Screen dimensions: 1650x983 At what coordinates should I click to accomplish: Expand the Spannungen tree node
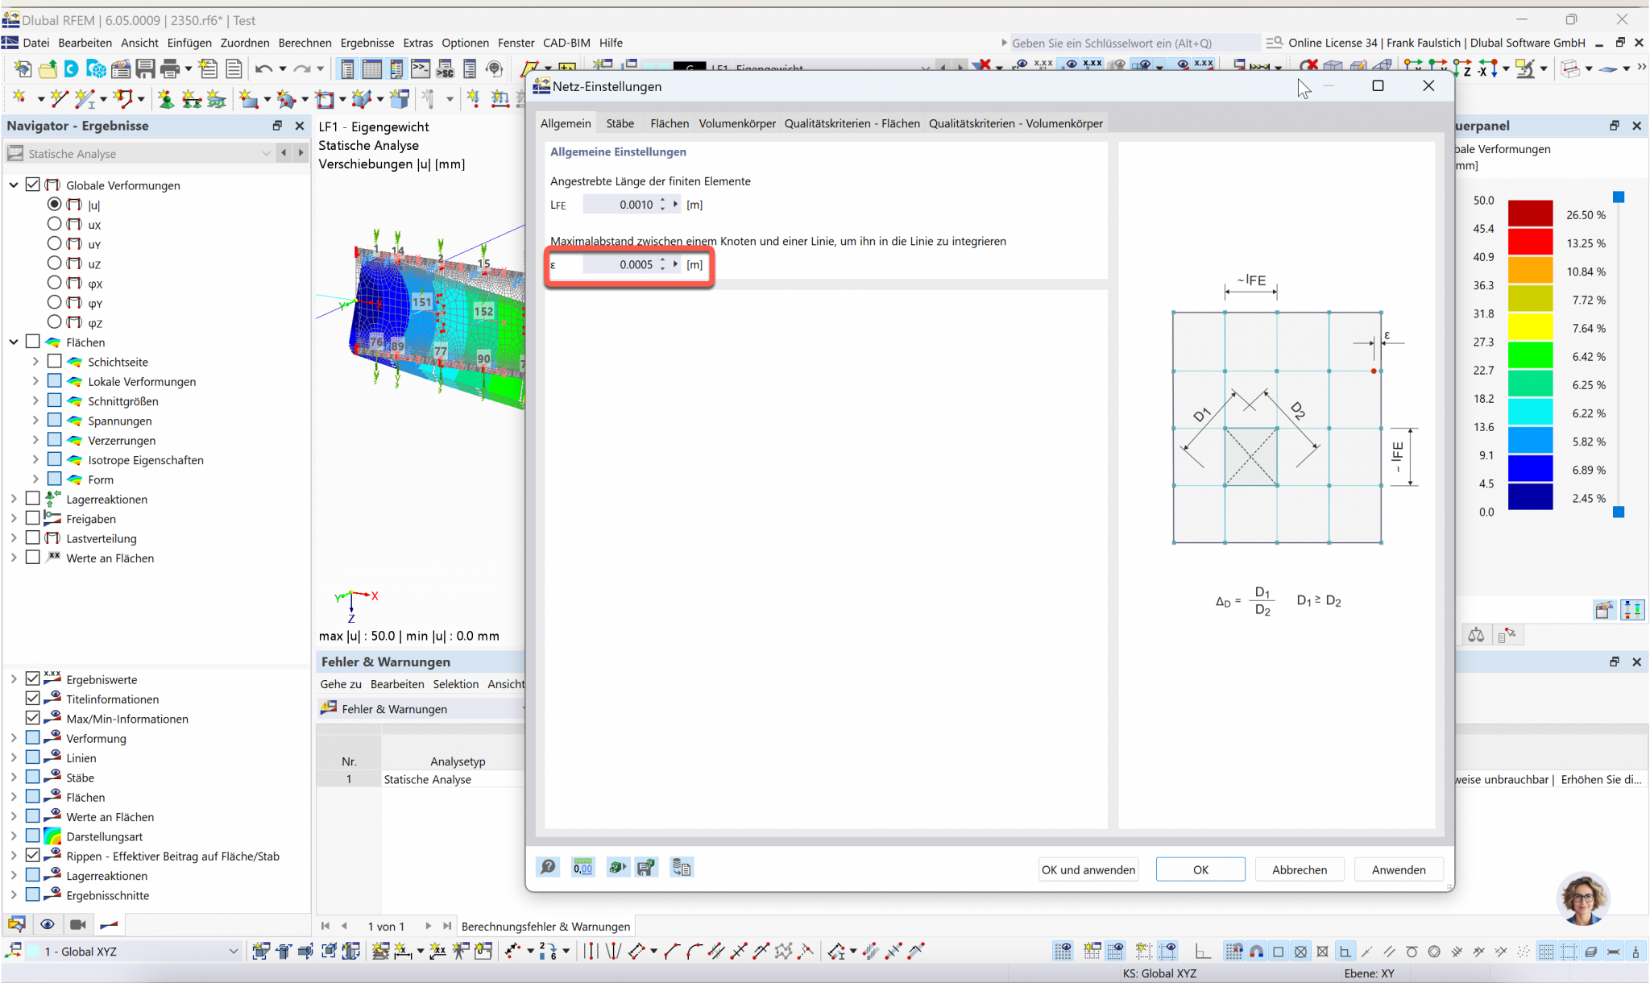click(35, 420)
